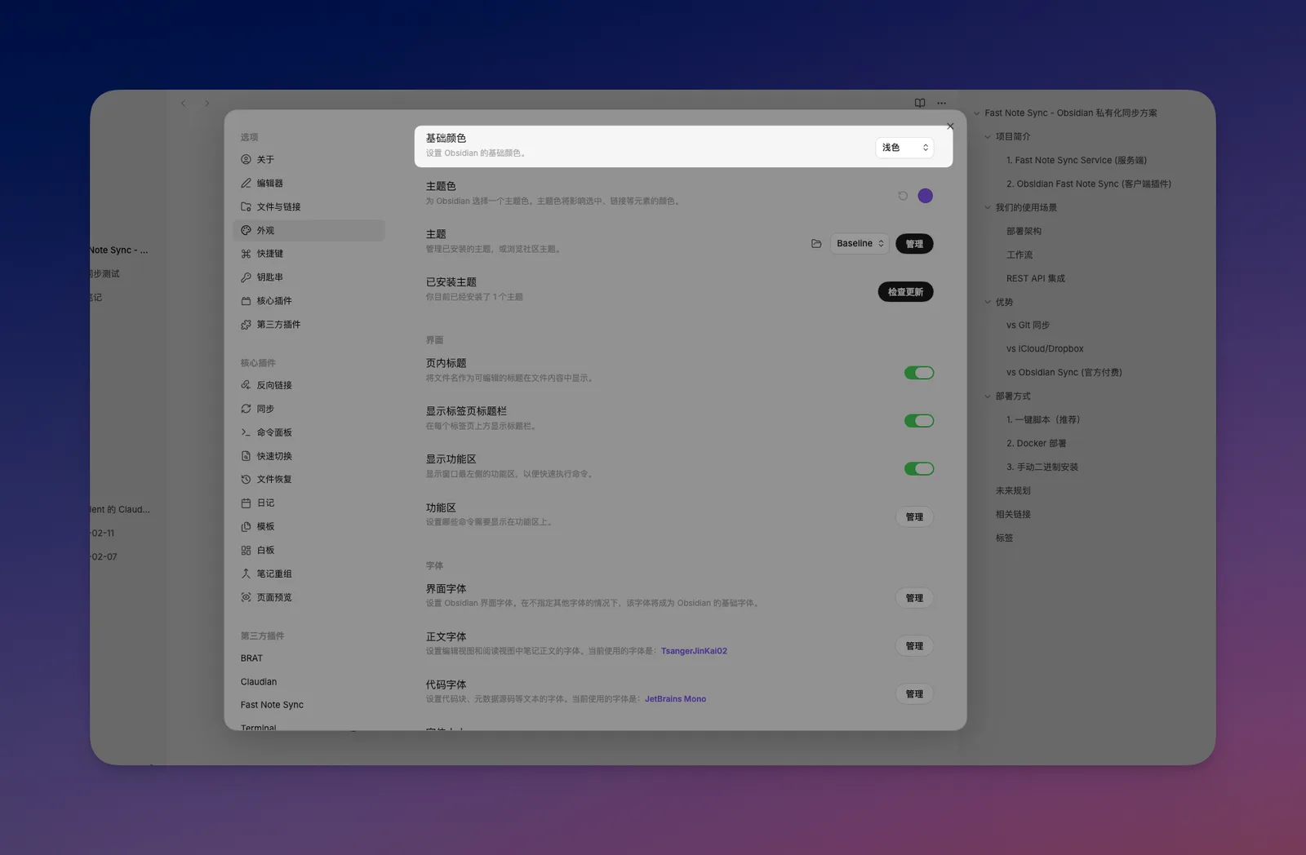Click the 同步 sync arrows icon
This screenshot has height=855, width=1306.
(x=246, y=409)
